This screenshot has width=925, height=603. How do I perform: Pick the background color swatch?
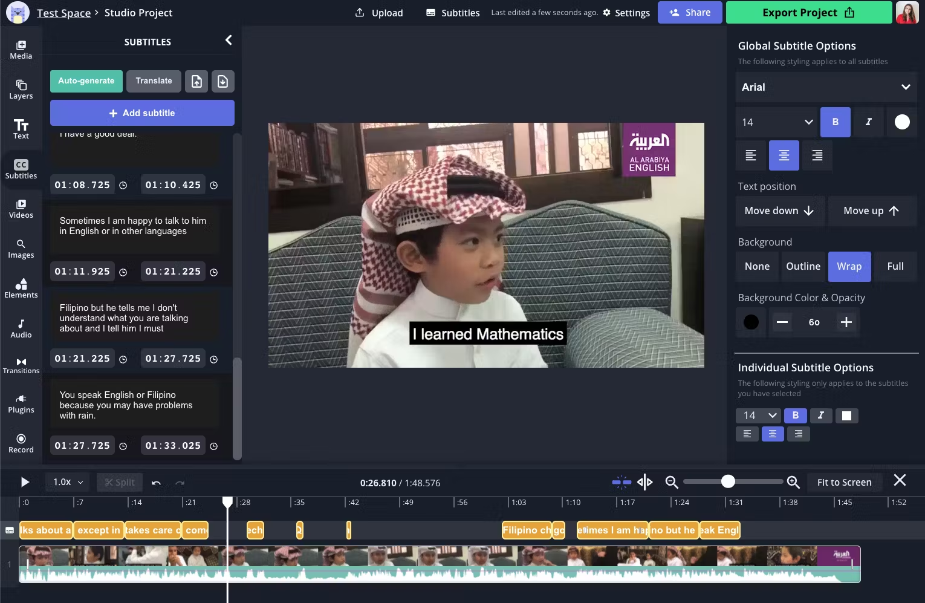[x=750, y=322]
